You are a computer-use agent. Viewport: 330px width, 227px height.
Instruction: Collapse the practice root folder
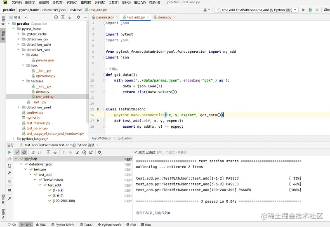tap(9, 23)
